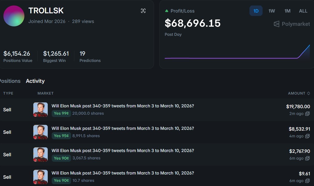Enable the ALL time range
This screenshot has height=186, width=314.
coord(303,11)
